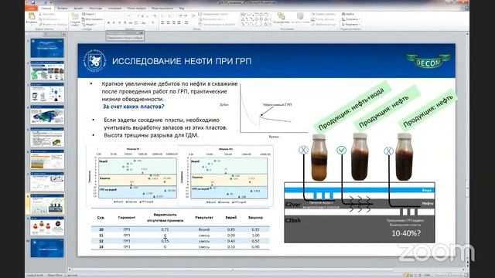Click the increase list level button

pyautogui.click(x=185, y=15)
